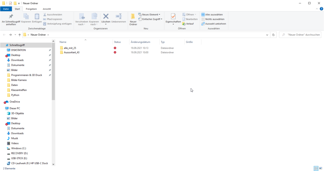The width and height of the screenshot is (324, 171).
Task: Switch to details view in status bar
Action: click(316, 168)
